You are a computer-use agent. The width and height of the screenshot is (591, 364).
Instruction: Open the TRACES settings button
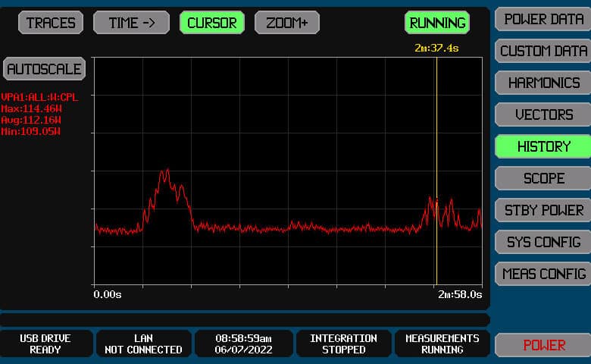click(51, 23)
